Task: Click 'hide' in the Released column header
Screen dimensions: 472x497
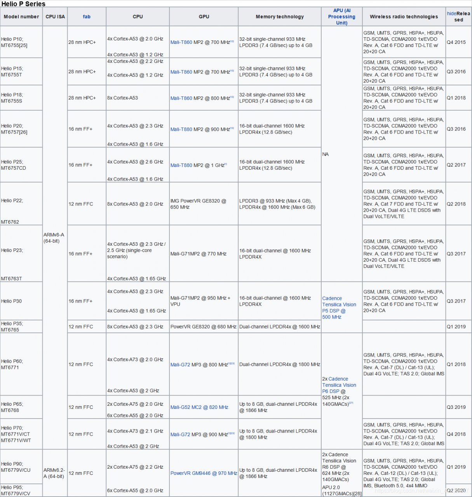Action: tap(451, 14)
